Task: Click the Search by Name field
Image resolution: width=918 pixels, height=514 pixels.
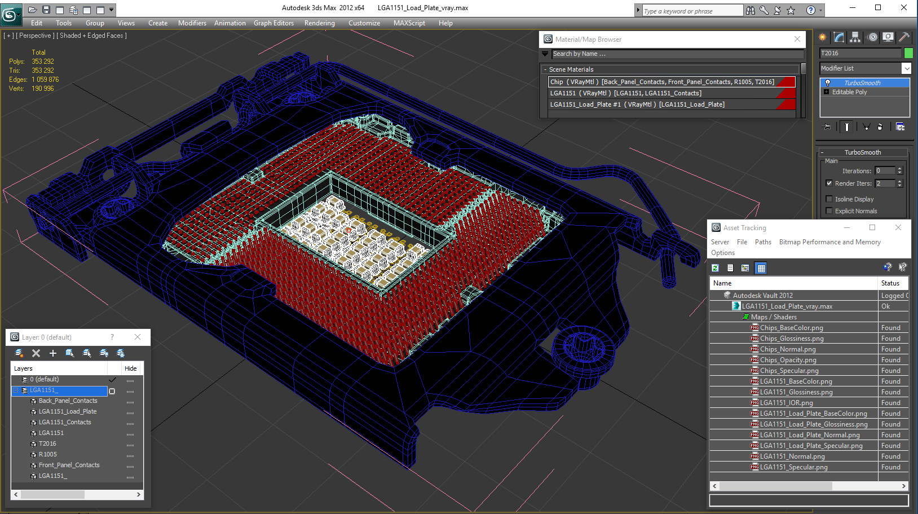Action: click(678, 54)
